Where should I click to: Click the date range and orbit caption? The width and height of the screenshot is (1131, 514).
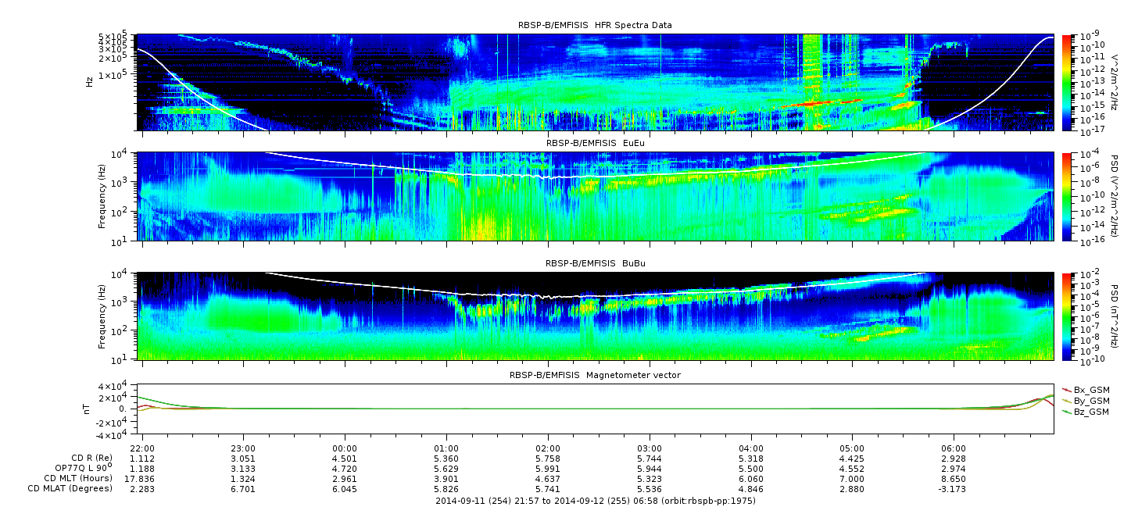pyautogui.click(x=595, y=500)
